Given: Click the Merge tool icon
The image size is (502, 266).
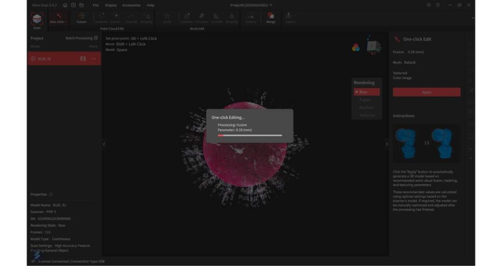Looking at the screenshot, I should (271, 19).
